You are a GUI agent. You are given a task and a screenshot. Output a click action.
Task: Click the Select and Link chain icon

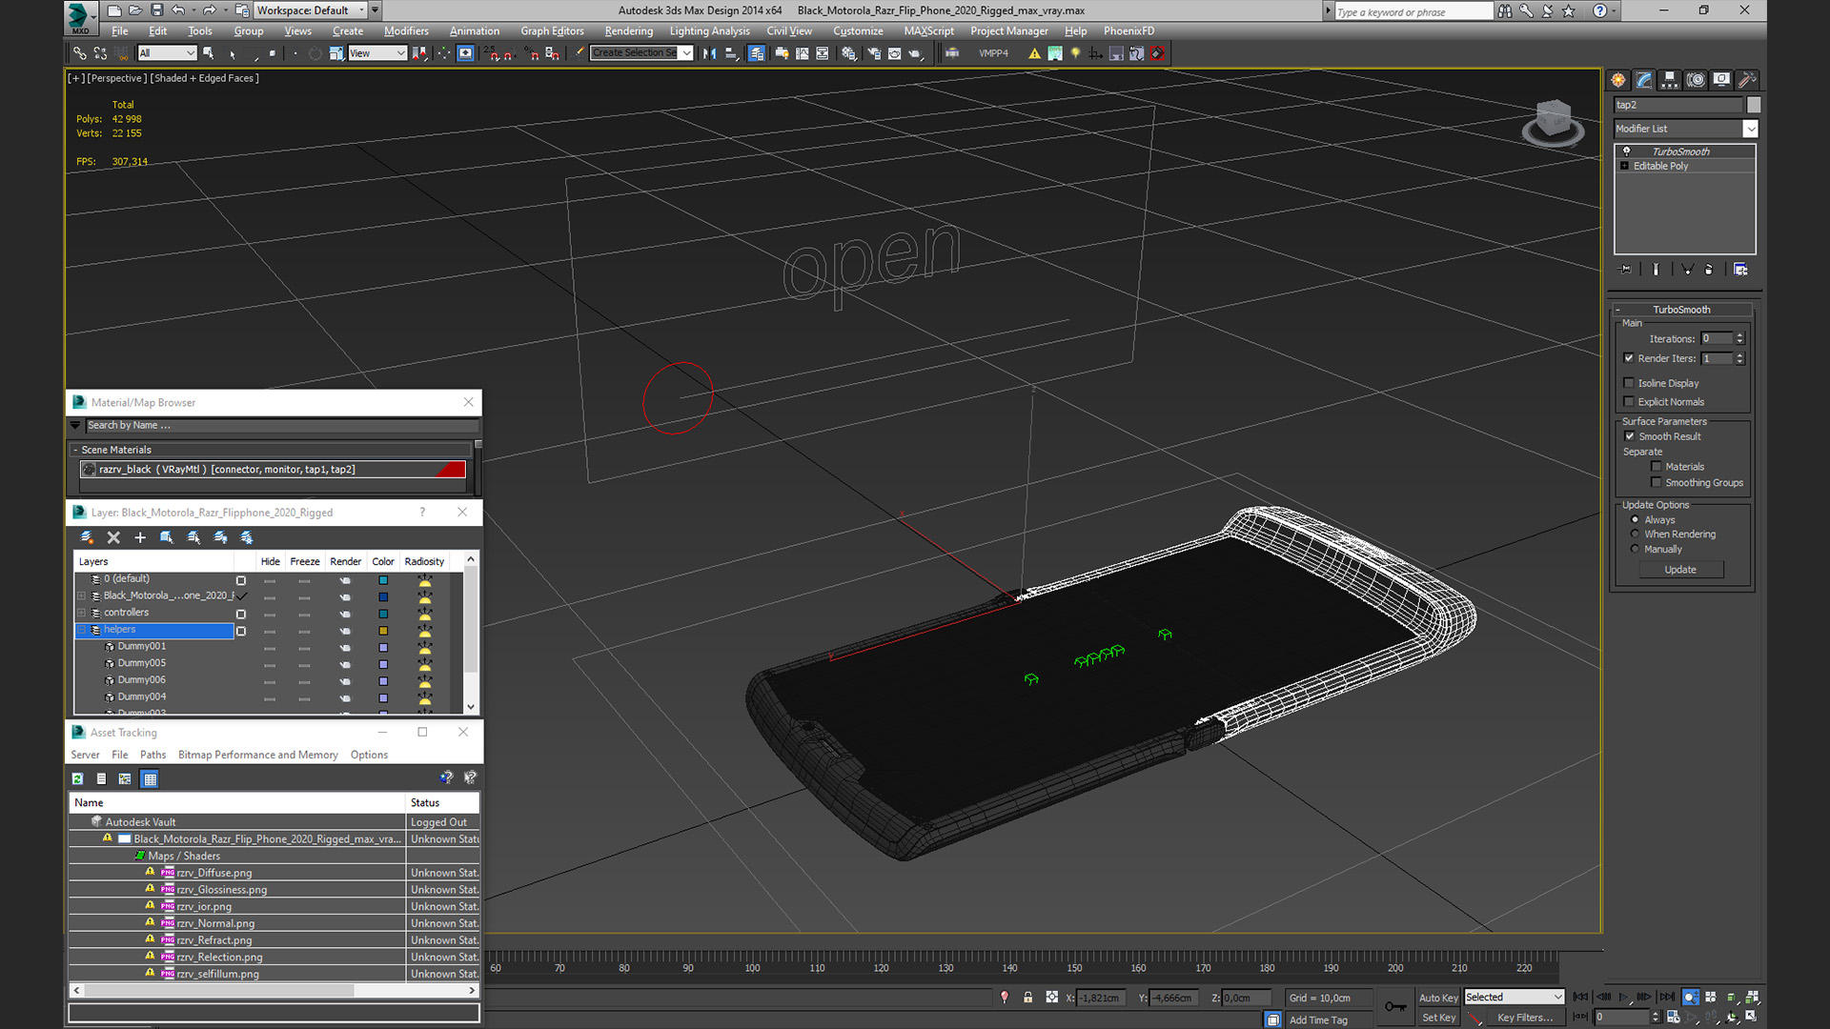(x=80, y=53)
